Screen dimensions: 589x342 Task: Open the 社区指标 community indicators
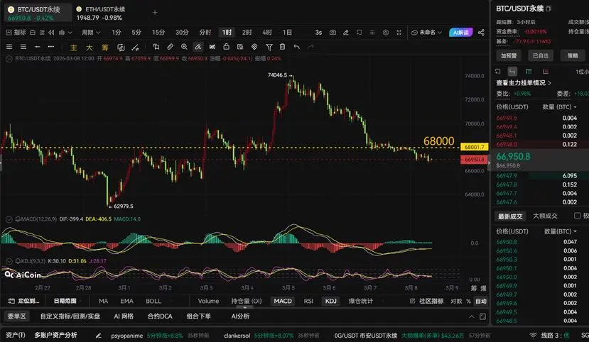[x=427, y=301]
